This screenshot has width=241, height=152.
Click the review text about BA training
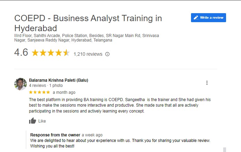120,105
